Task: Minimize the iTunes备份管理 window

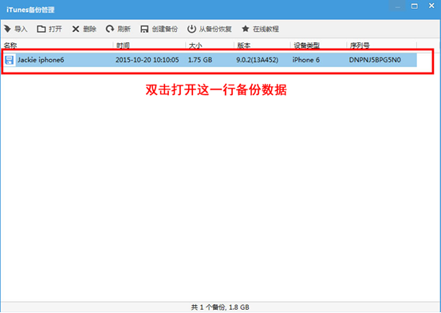Action: click(397, 6)
